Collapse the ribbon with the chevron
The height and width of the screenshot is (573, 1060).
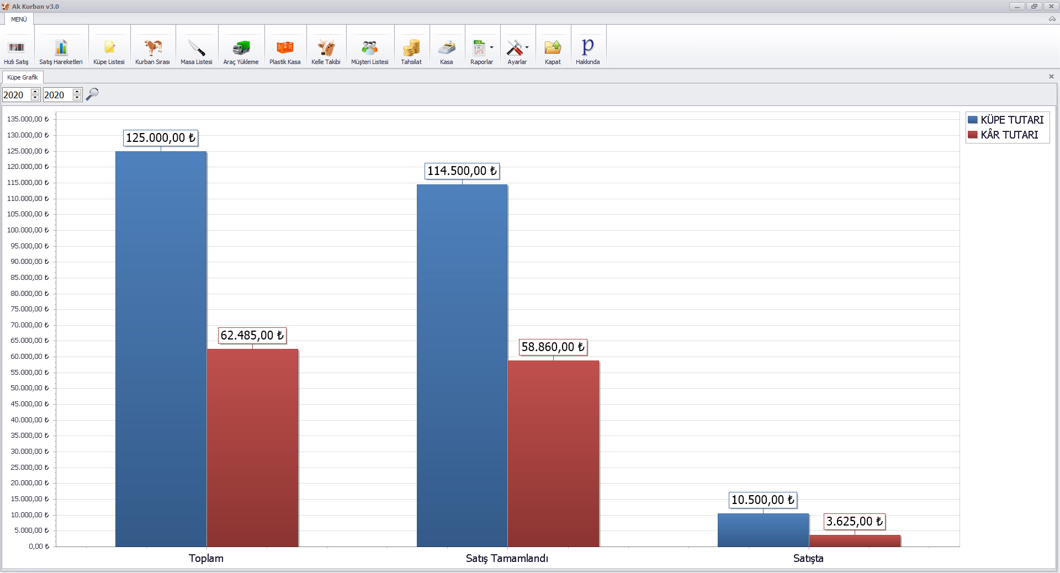(x=1052, y=19)
